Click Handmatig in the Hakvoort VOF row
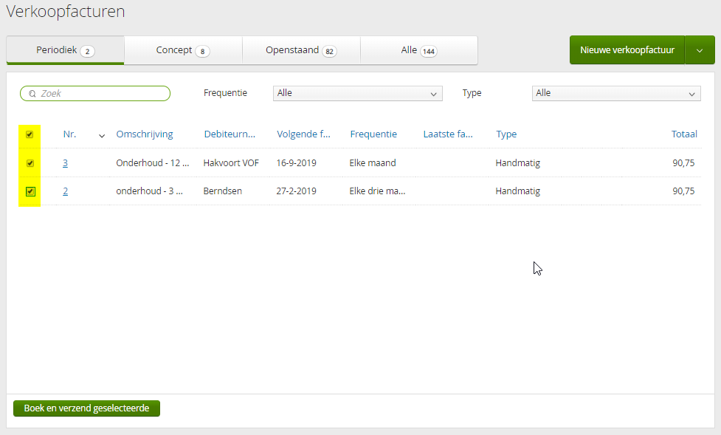The width and height of the screenshot is (721, 435). coord(518,163)
